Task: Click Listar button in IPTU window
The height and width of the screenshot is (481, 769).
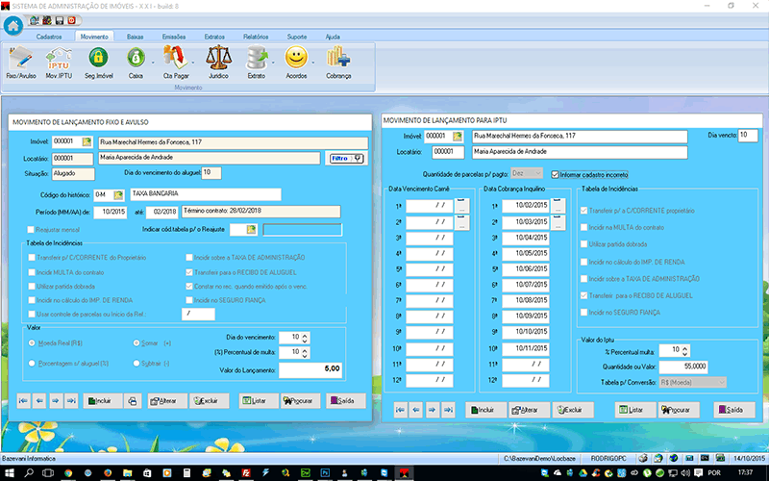Action: pyautogui.click(x=635, y=410)
